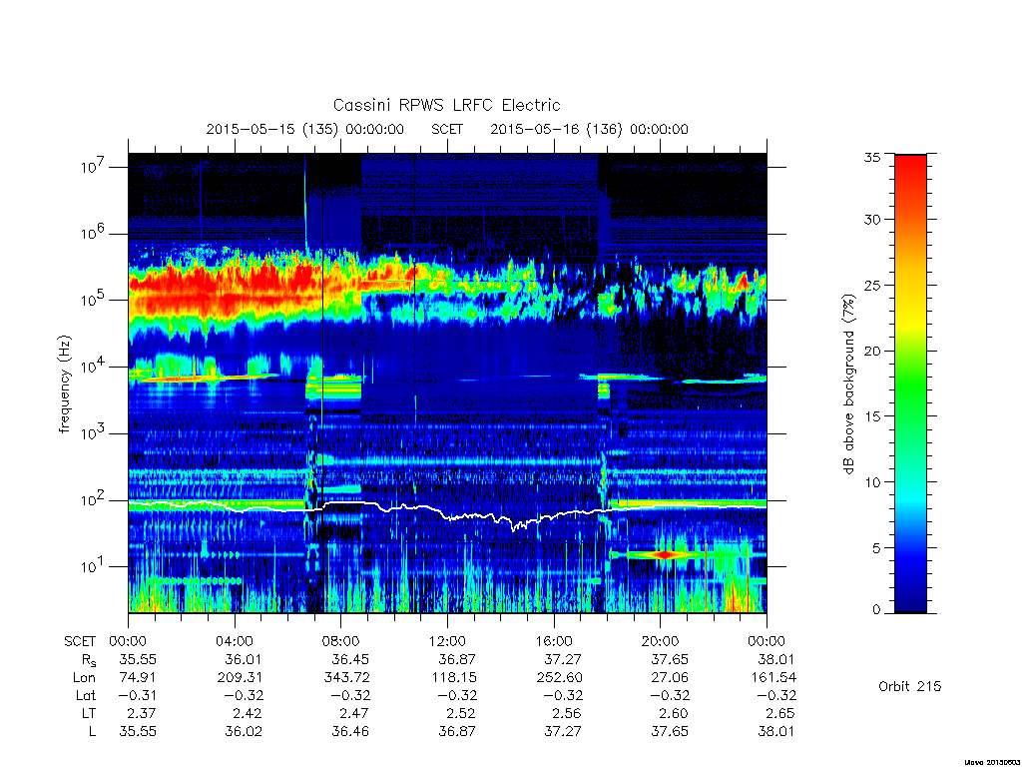The image size is (1022, 767).
Task: Click the "Lon" row label
Action: coord(84,678)
